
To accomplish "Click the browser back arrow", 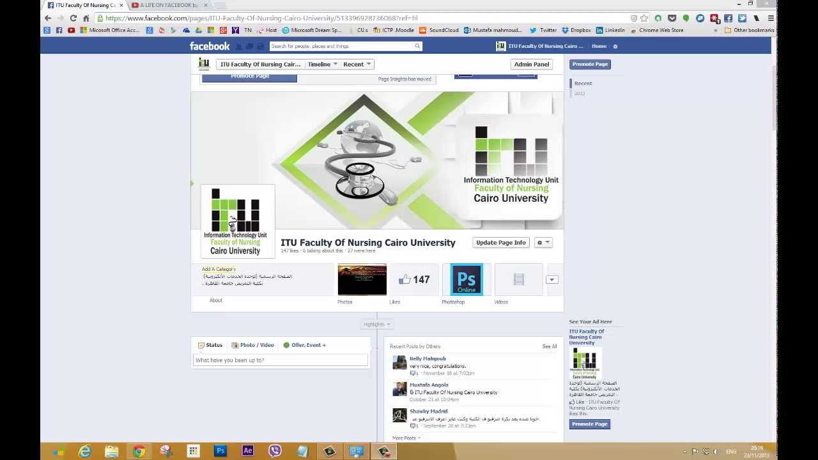I will click(48, 19).
